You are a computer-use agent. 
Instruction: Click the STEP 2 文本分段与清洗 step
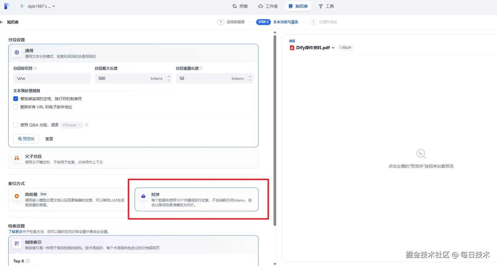(x=277, y=22)
